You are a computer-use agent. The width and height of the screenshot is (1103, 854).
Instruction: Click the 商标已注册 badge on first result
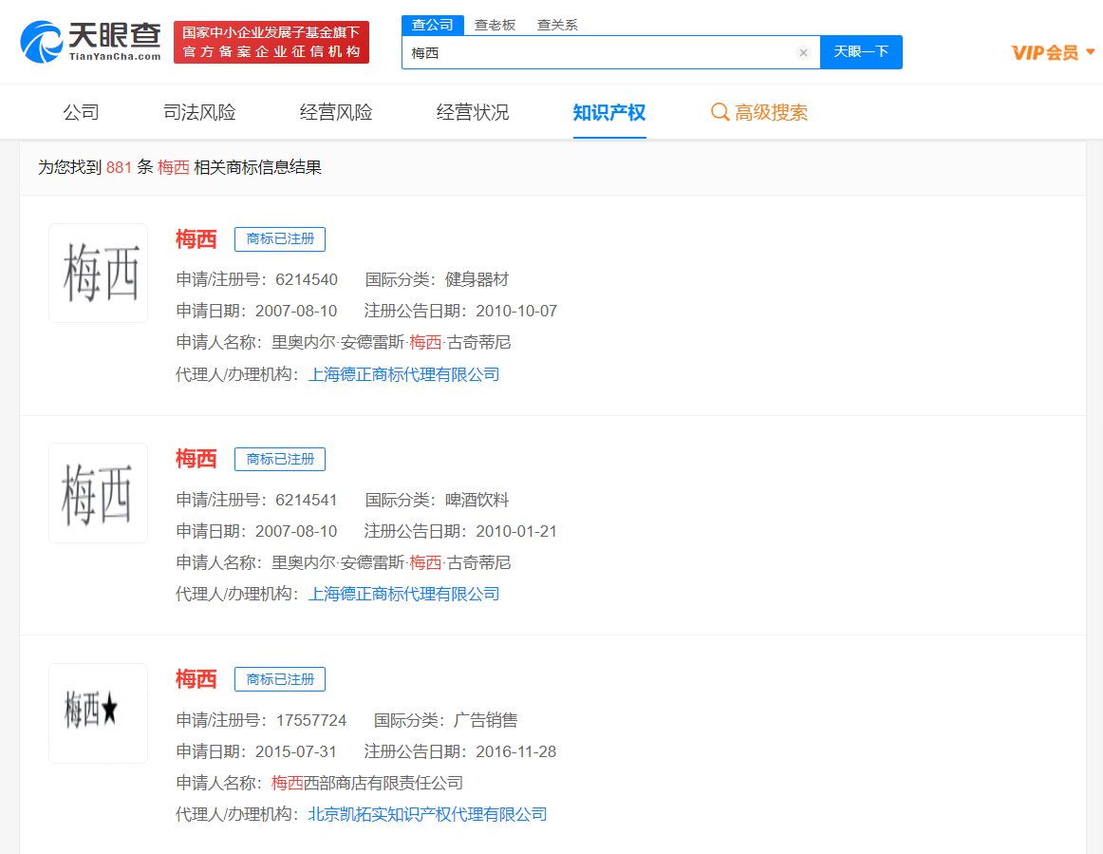pyautogui.click(x=280, y=238)
